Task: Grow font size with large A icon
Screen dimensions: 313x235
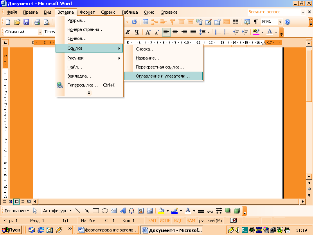Action: point(148,32)
